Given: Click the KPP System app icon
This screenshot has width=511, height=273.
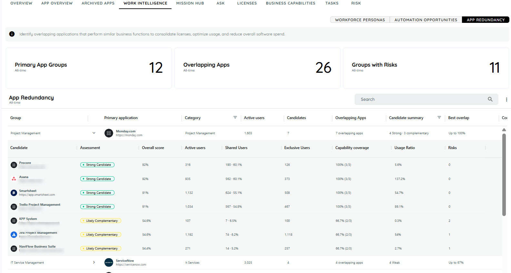Looking at the screenshot, I should (x=14, y=221).
